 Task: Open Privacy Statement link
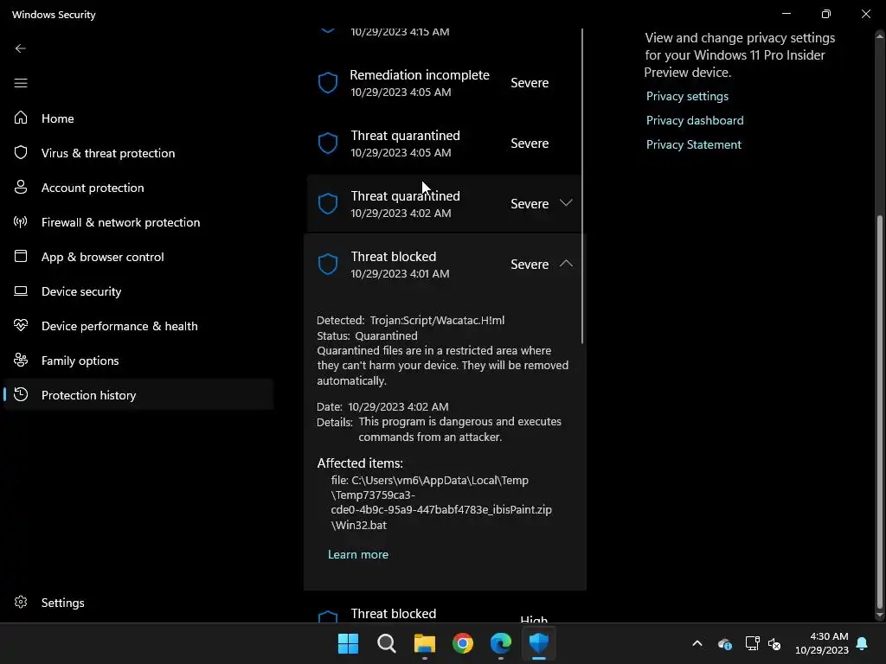693,144
